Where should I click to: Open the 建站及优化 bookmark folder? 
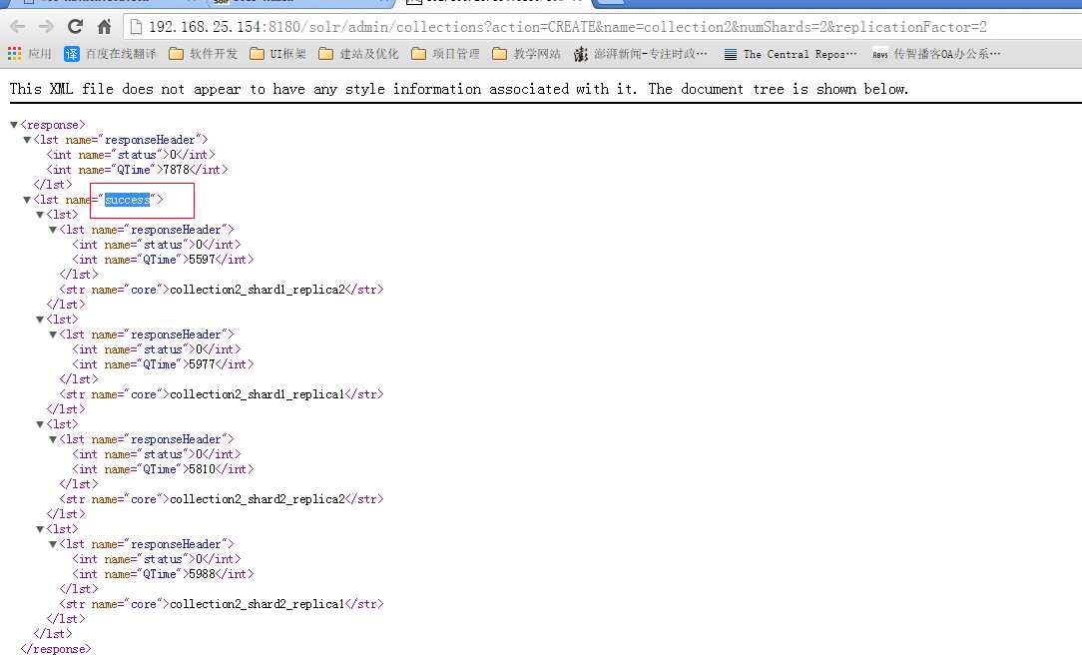pyautogui.click(x=358, y=54)
